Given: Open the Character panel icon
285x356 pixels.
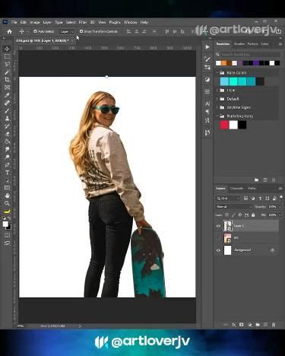Looking at the screenshot, I should click(x=207, y=103).
